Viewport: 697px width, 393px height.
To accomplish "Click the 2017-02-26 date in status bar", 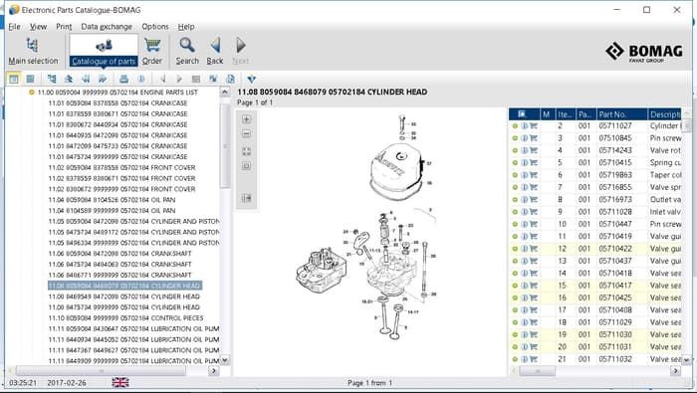I will click(67, 382).
